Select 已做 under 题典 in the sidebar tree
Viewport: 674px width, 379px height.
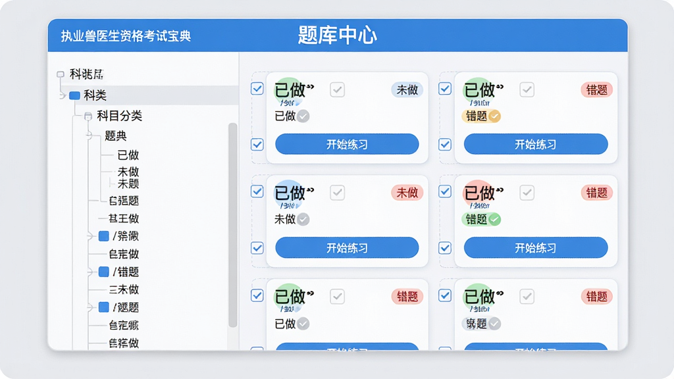point(128,155)
